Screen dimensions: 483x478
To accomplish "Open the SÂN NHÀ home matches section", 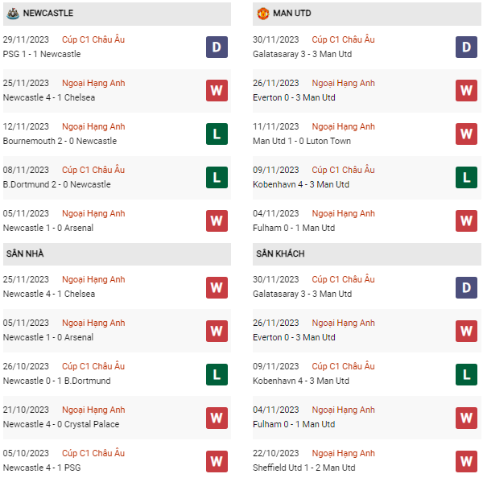I will pos(25,253).
